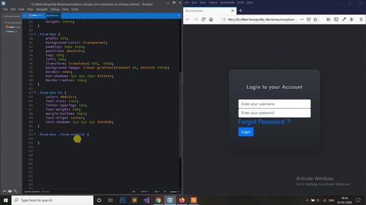Open Task View on taskbar
The height and width of the screenshot is (205, 366).
point(110,200)
